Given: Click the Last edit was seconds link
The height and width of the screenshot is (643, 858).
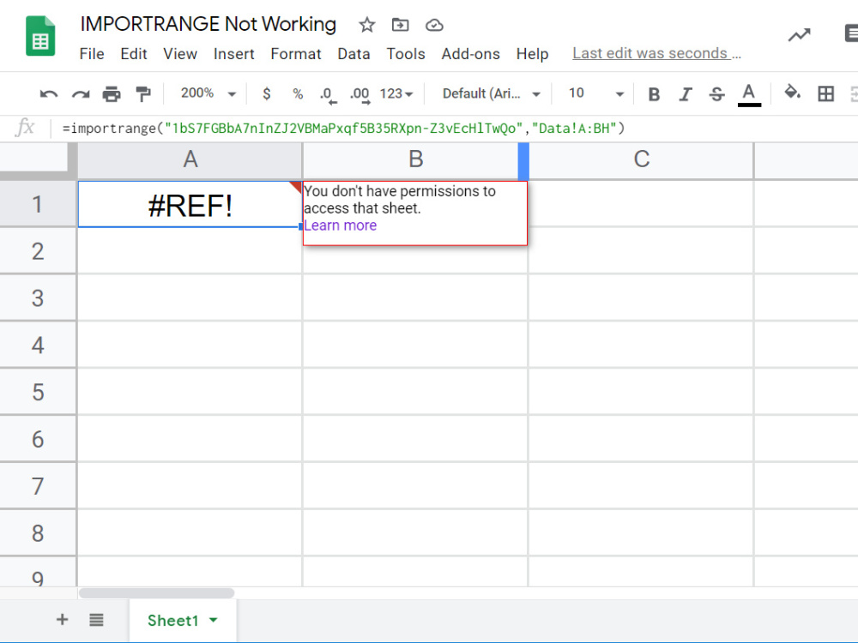Looking at the screenshot, I should tap(656, 53).
